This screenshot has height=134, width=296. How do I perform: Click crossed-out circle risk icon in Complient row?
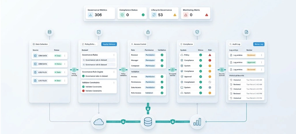210,82
